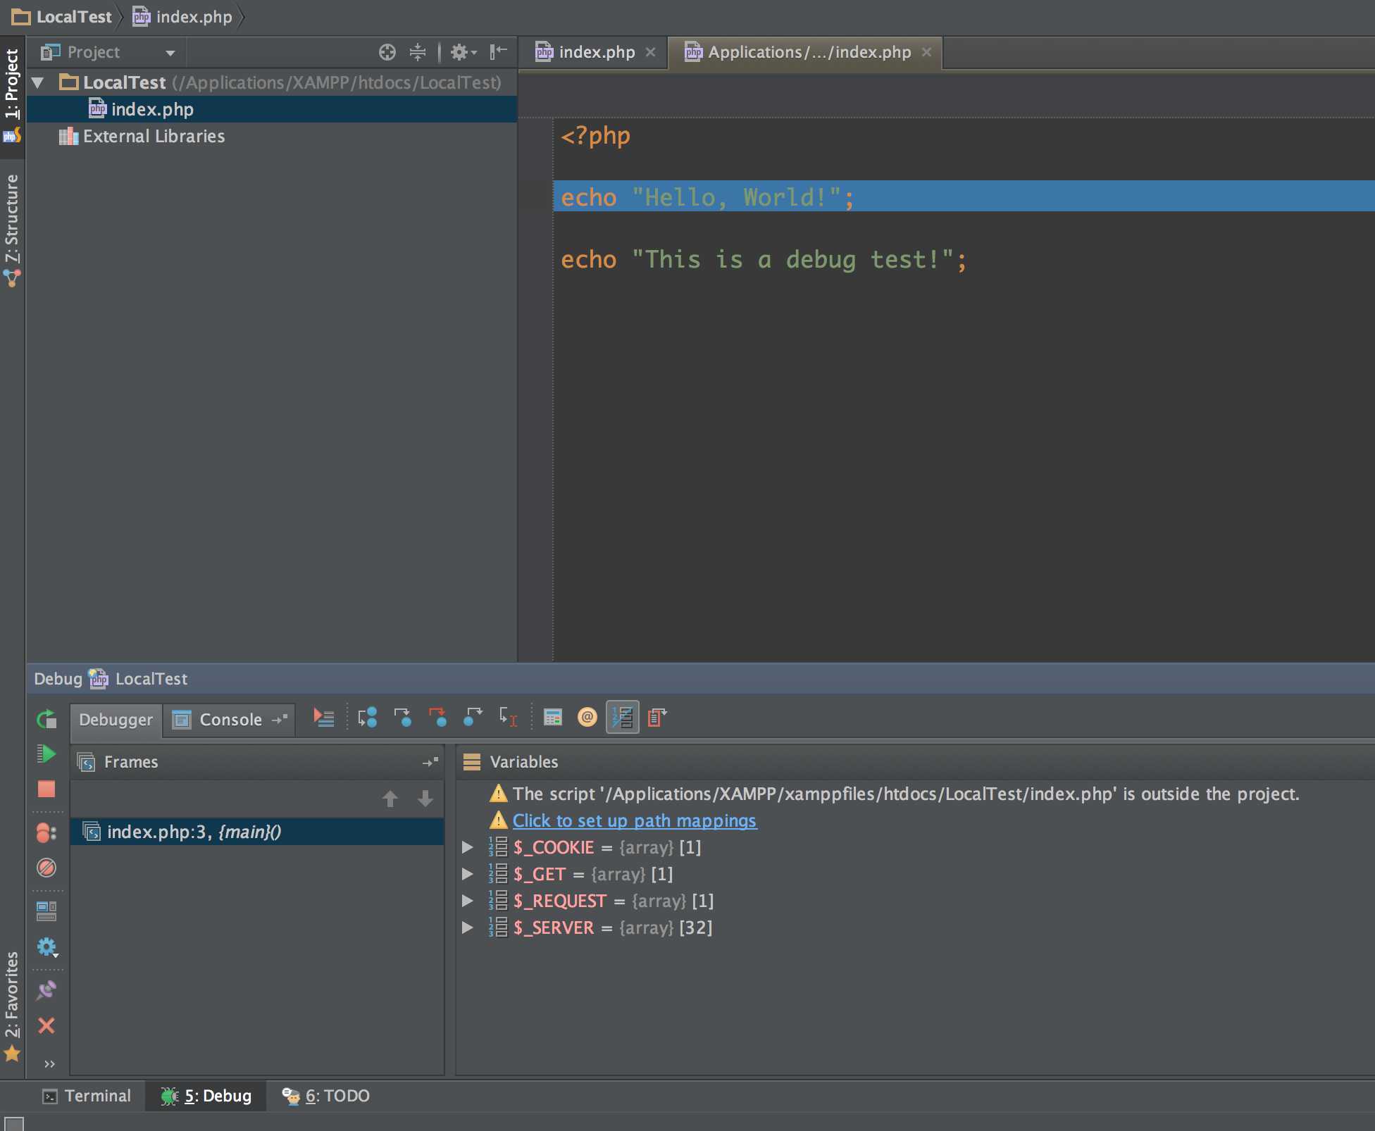Viewport: 1375px width, 1131px height.
Task: Select index.php in the project tree
Action: pyautogui.click(x=152, y=109)
